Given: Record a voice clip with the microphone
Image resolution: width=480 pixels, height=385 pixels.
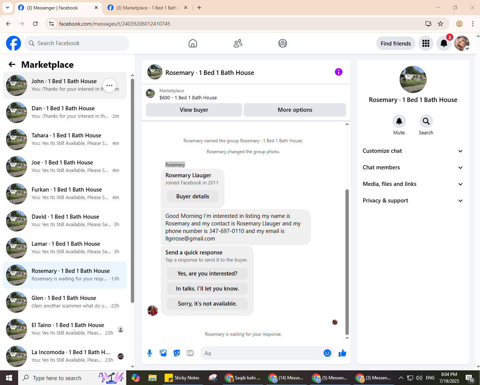Looking at the screenshot, I should click(x=150, y=353).
